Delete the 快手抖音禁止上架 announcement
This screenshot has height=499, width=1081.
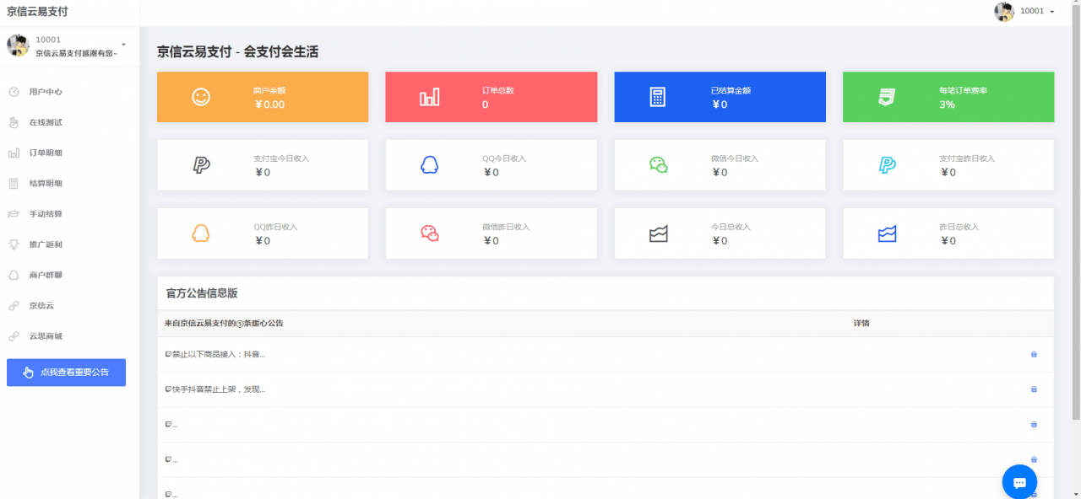[x=1033, y=389]
